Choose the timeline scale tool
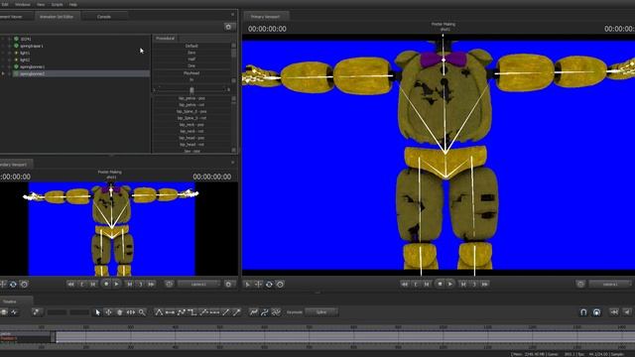 [x=131, y=312]
